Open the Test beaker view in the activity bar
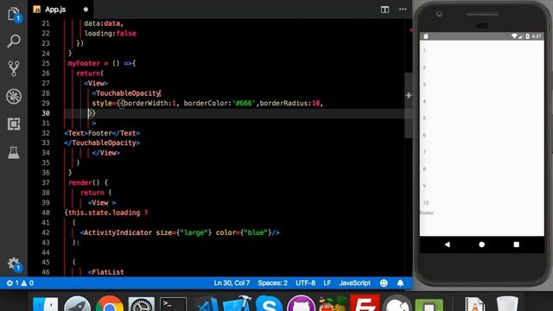The height and width of the screenshot is (311, 553). click(14, 152)
